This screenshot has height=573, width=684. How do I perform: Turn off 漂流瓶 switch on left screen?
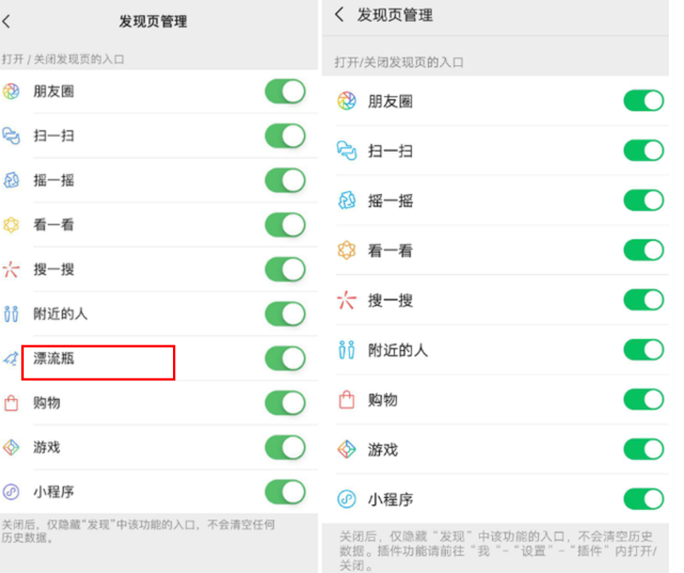(285, 358)
